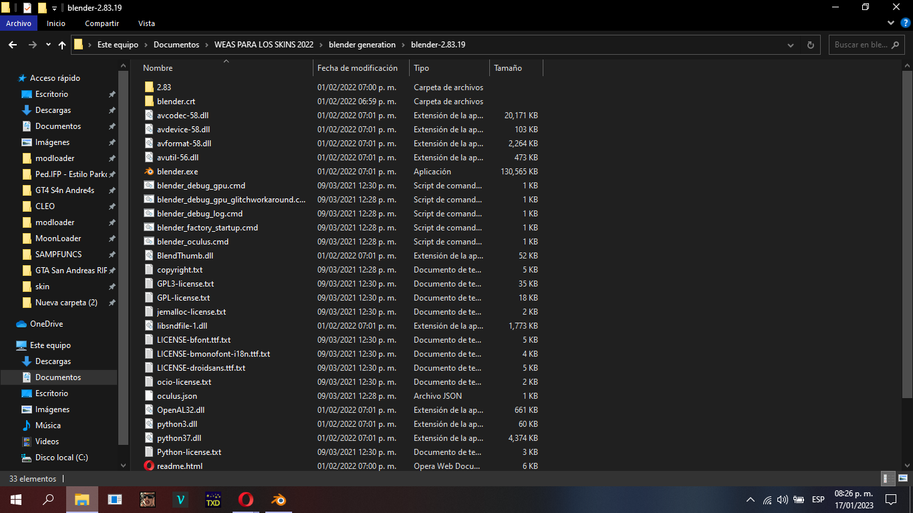Expand the ribbon with the chevron
Screen dimensions: 913x513
tap(890, 23)
